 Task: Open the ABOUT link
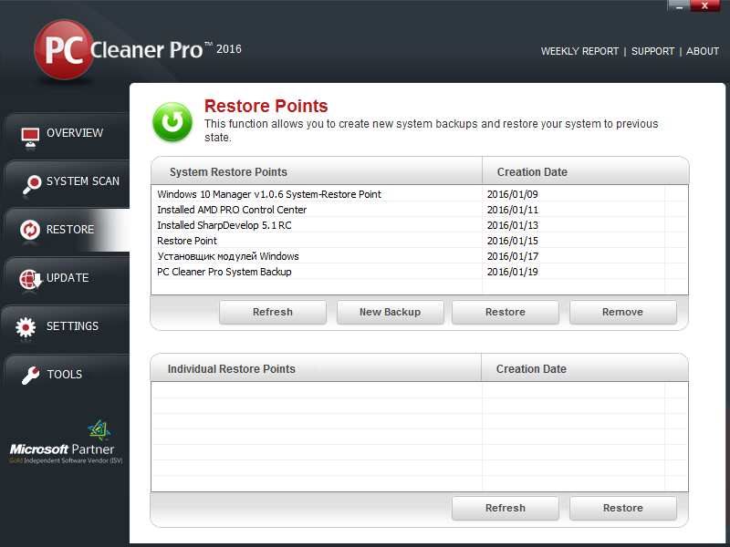pos(703,51)
